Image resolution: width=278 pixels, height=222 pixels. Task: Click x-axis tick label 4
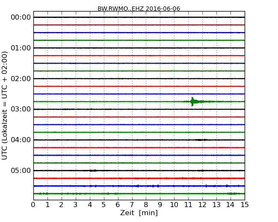click(x=90, y=204)
